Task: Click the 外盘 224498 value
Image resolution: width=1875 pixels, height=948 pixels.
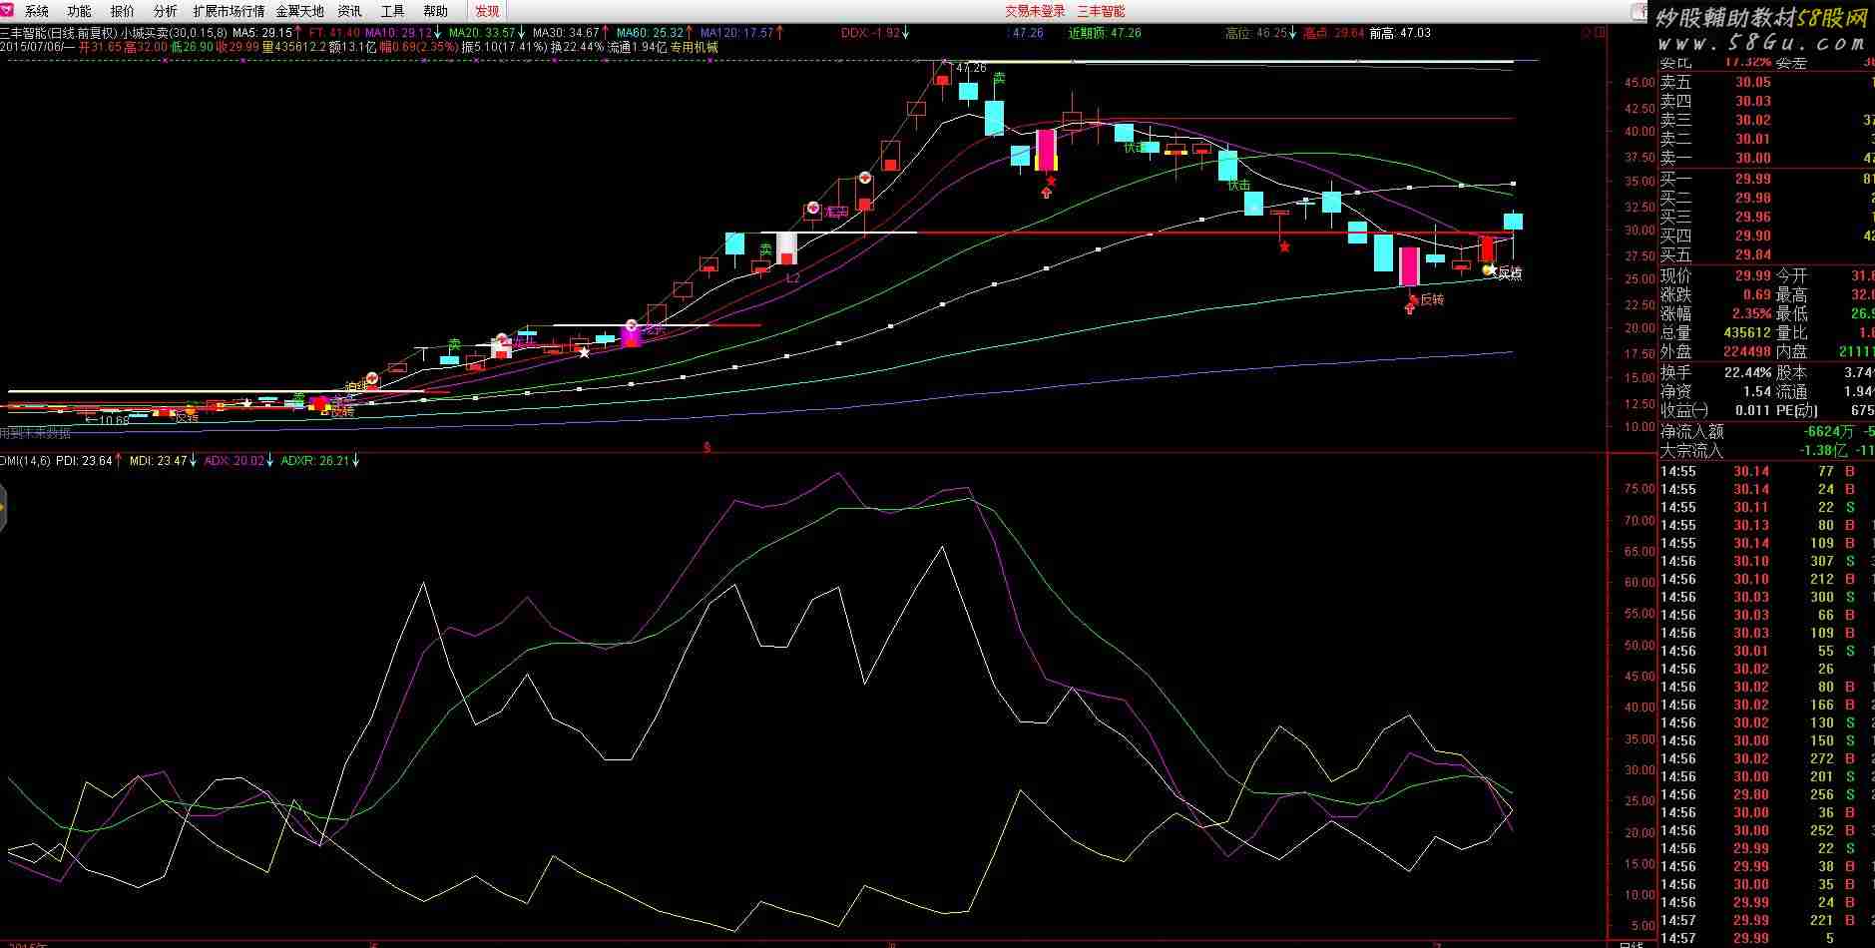Action: pyautogui.click(x=1746, y=351)
